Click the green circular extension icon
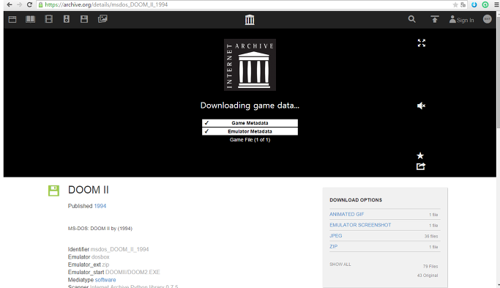This screenshot has height=288, width=500. (x=485, y=4)
